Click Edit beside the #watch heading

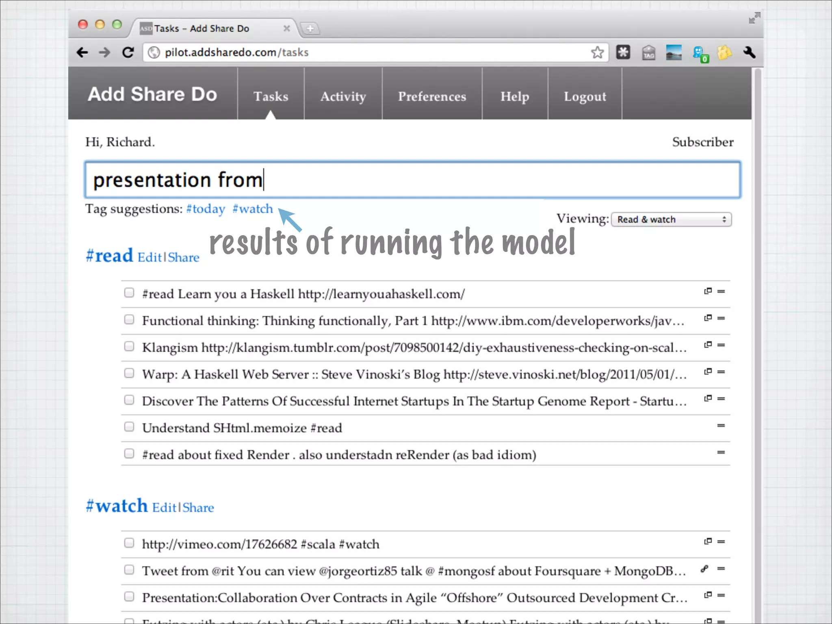pyautogui.click(x=164, y=508)
